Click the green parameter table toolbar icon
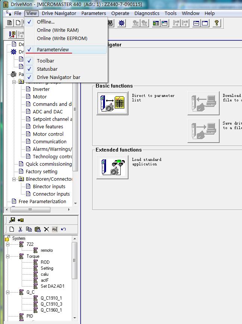 (156, 23)
